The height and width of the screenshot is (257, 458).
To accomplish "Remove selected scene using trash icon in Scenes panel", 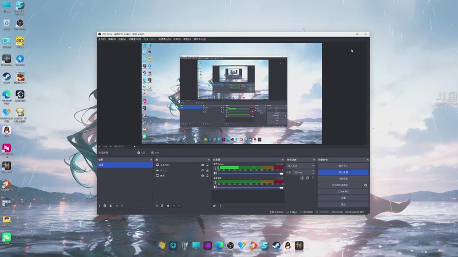I will pyautogui.click(x=105, y=206).
